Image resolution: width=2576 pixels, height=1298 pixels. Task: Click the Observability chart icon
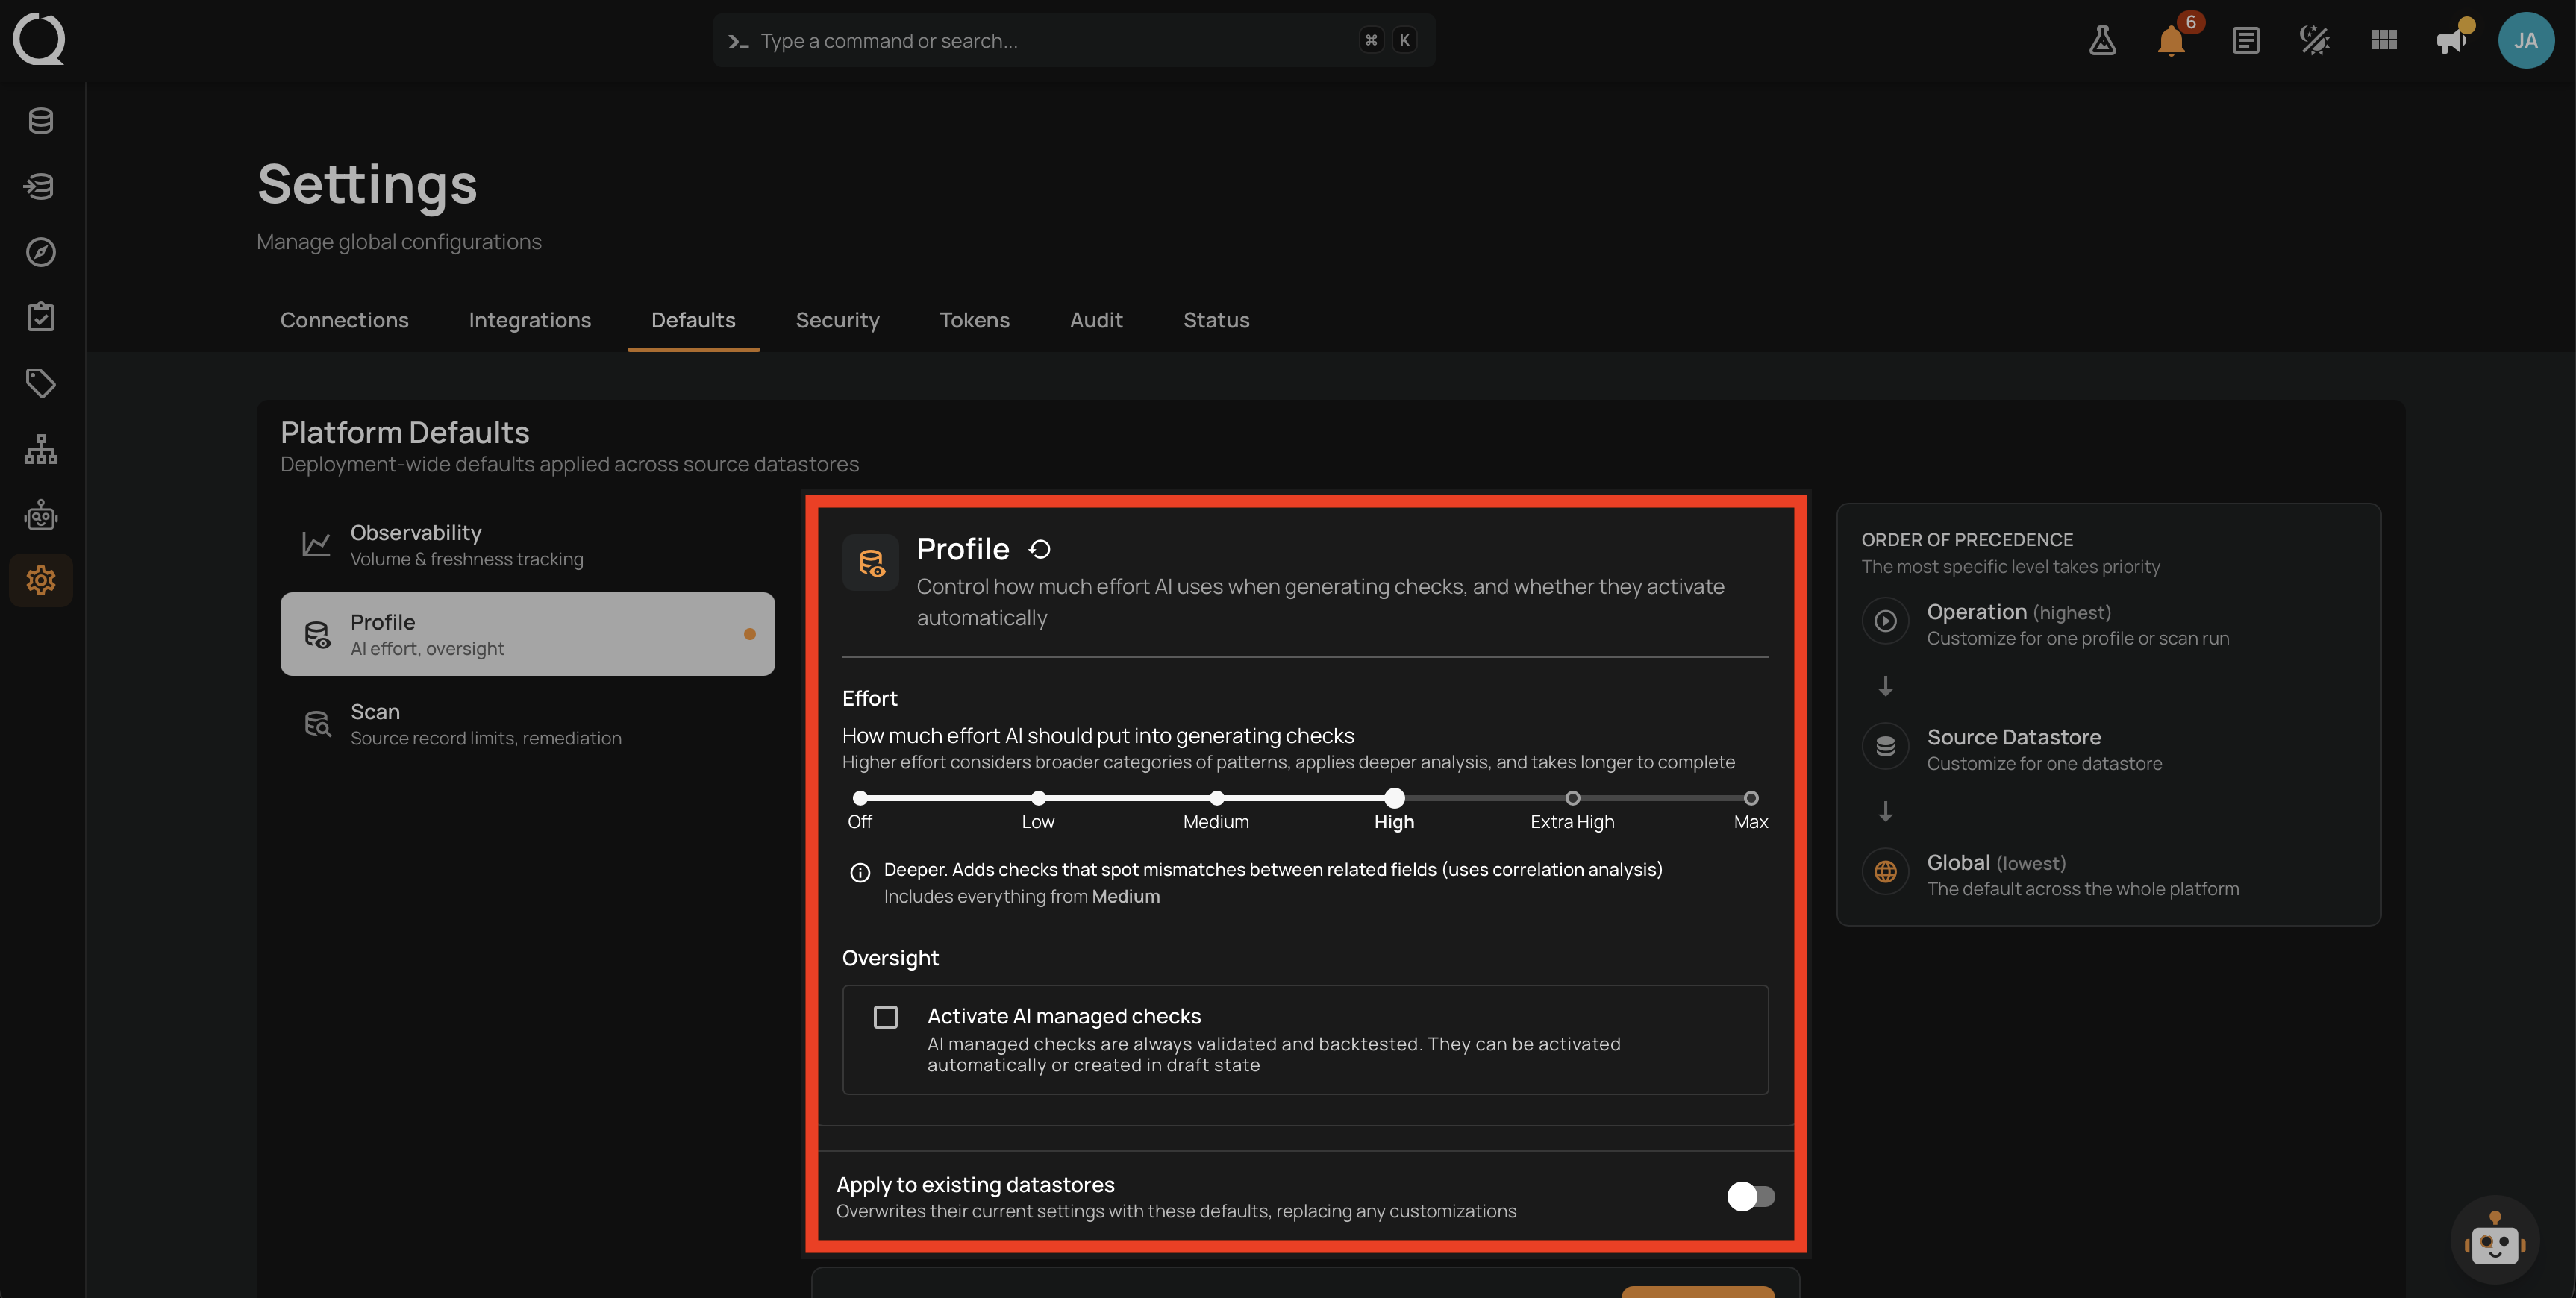point(316,544)
